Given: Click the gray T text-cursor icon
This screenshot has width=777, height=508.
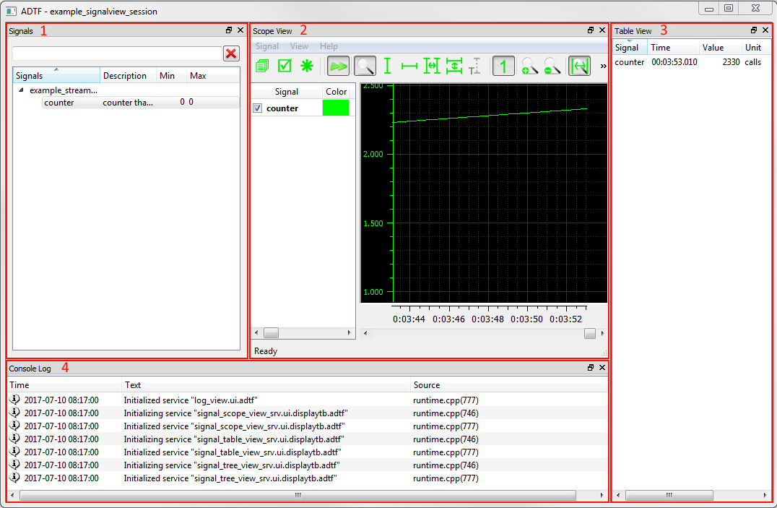Looking at the screenshot, I should point(474,66).
